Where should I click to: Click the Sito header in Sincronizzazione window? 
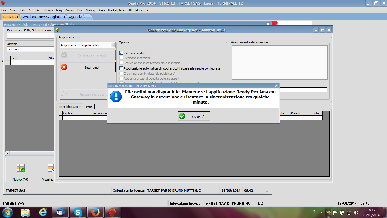[x=318, y=113]
